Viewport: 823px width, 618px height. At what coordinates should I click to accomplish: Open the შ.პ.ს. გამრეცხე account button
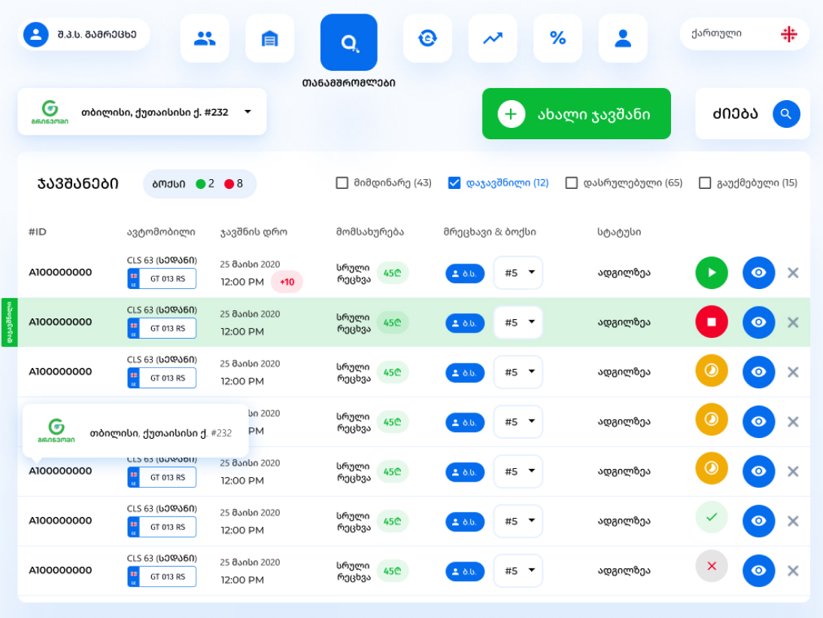click(84, 35)
